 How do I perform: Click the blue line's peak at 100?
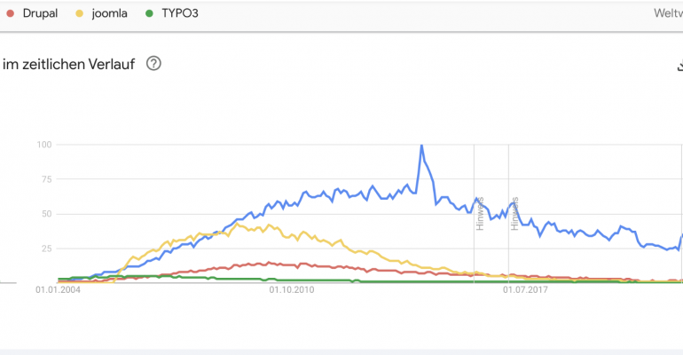coord(421,145)
